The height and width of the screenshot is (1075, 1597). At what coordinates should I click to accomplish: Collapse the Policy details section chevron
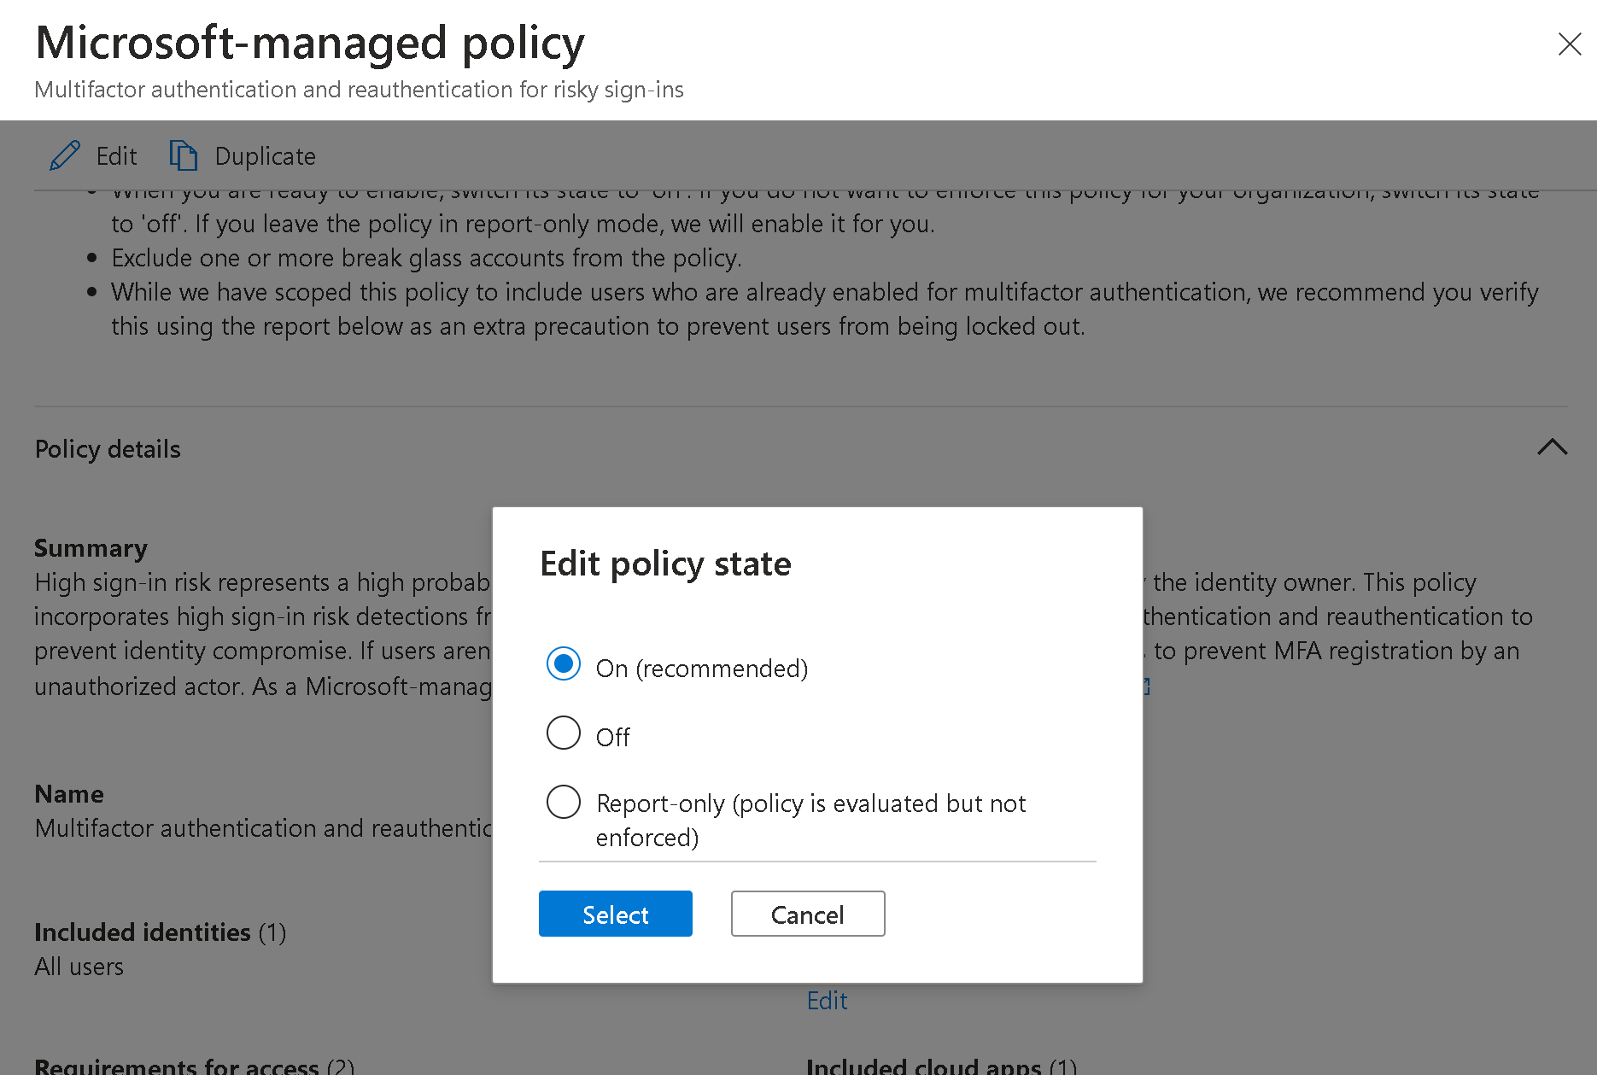(x=1552, y=447)
